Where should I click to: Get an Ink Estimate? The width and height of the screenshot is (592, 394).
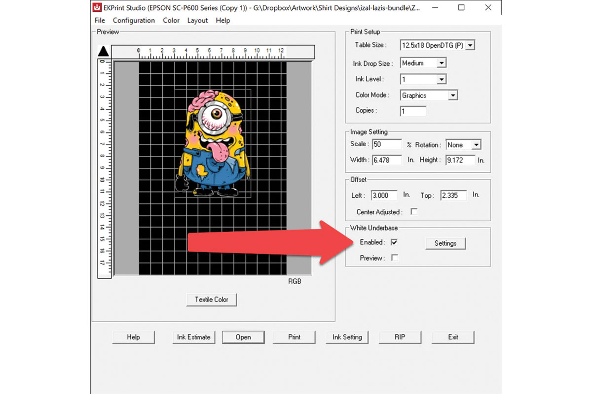[x=193, y=337]
